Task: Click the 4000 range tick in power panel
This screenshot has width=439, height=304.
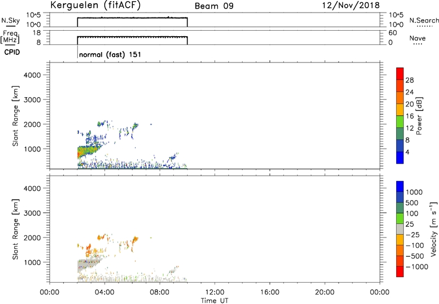Action: pyautogui.click(x=32, y=75)
